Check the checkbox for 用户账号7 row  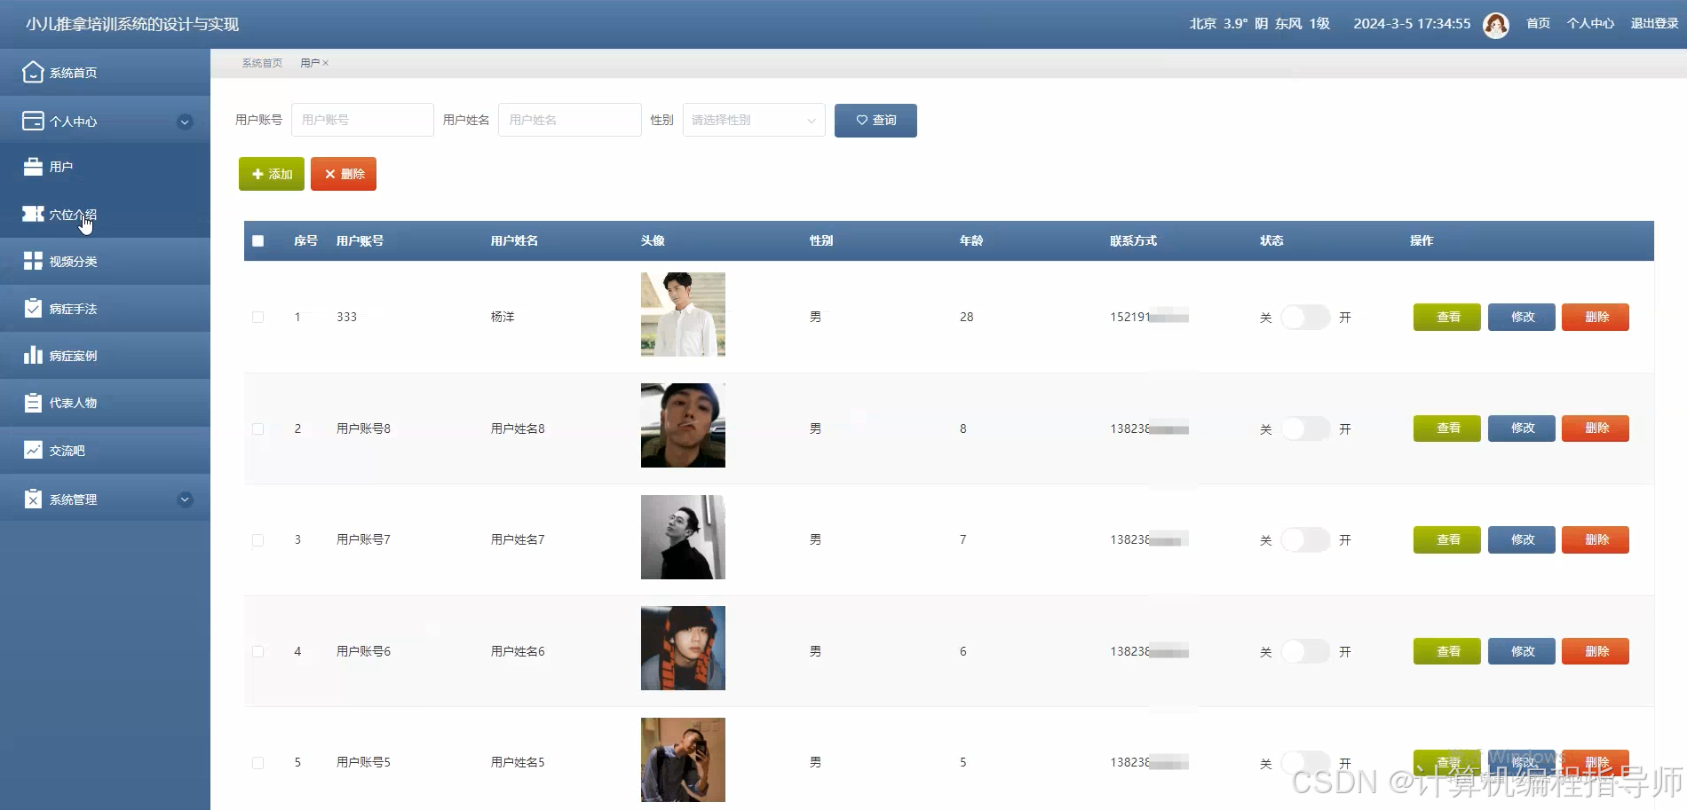tap(258, 539)
